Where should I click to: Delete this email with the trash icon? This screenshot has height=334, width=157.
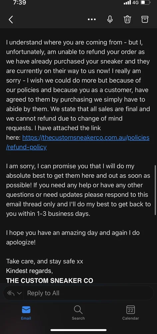[x=127, y=19]
